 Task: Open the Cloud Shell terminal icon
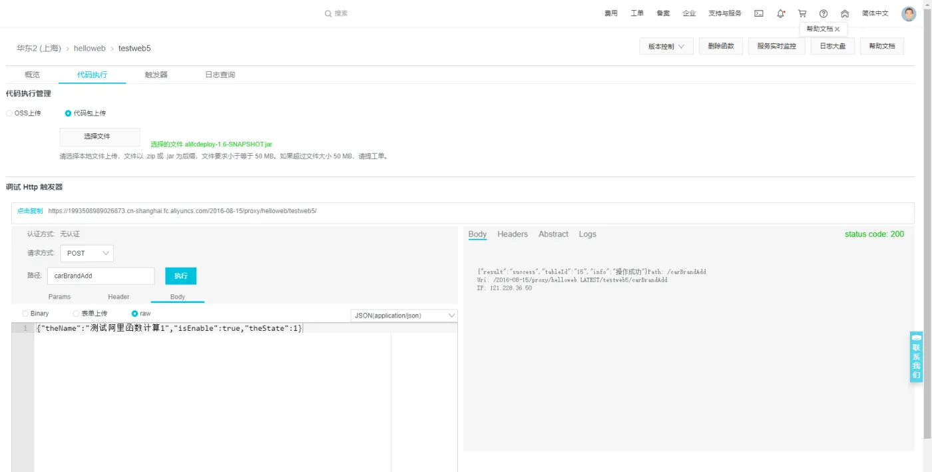pos(758,13)
